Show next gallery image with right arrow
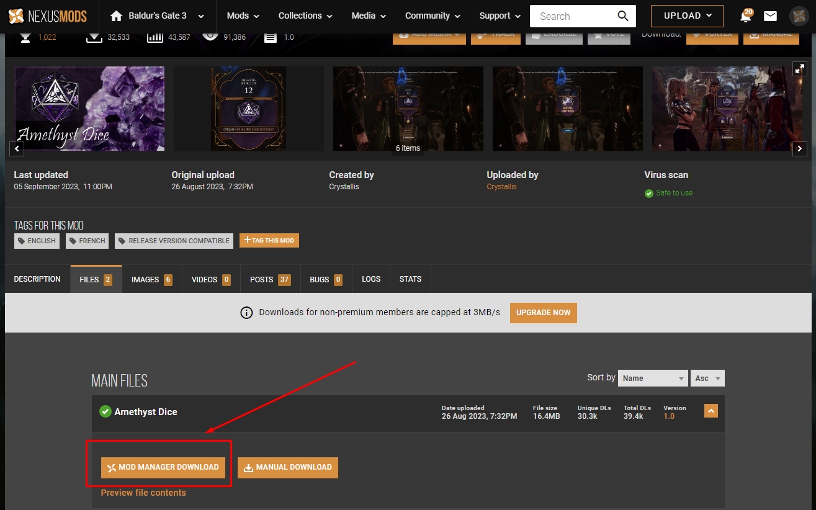 (800, 148)
